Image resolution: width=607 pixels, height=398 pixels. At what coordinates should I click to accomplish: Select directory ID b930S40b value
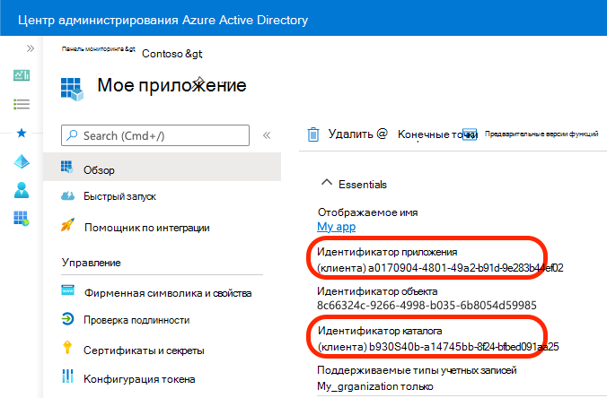pyautogui.click(x=463, y=347)
